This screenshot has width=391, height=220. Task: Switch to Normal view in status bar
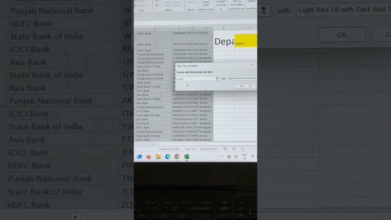point(225,149)
